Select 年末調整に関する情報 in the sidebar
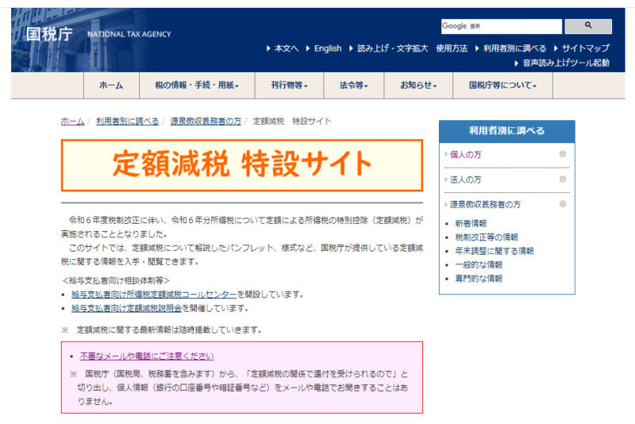This screenshot has height=424, width=635. tap(494, 251)
